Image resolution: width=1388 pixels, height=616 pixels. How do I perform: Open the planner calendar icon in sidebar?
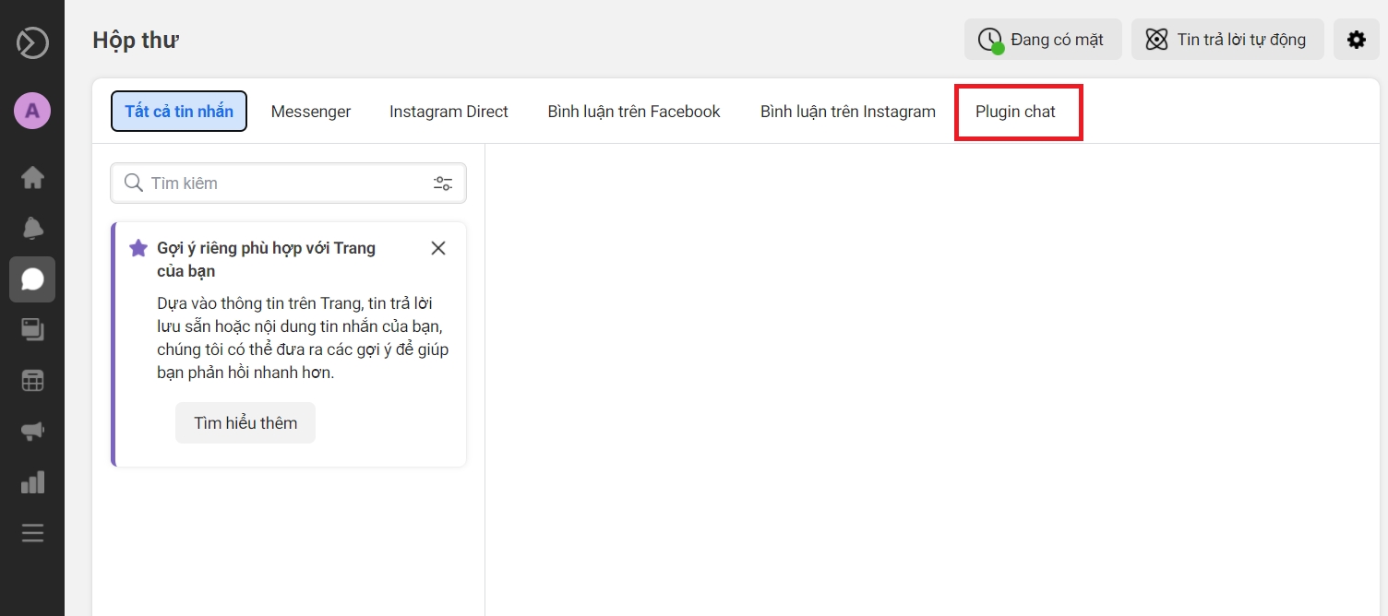[32, 380]
